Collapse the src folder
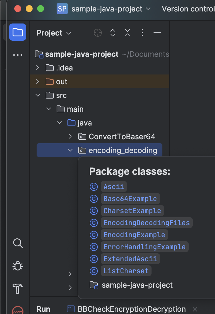Image resolution: width=215 pixels, height=314 pixels. pos(38,95)
